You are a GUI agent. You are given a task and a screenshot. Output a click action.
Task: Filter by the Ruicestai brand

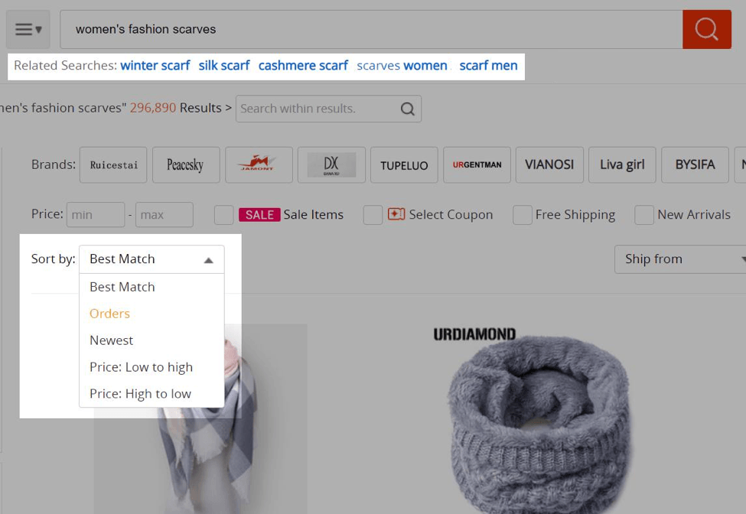tap(113, 164)
